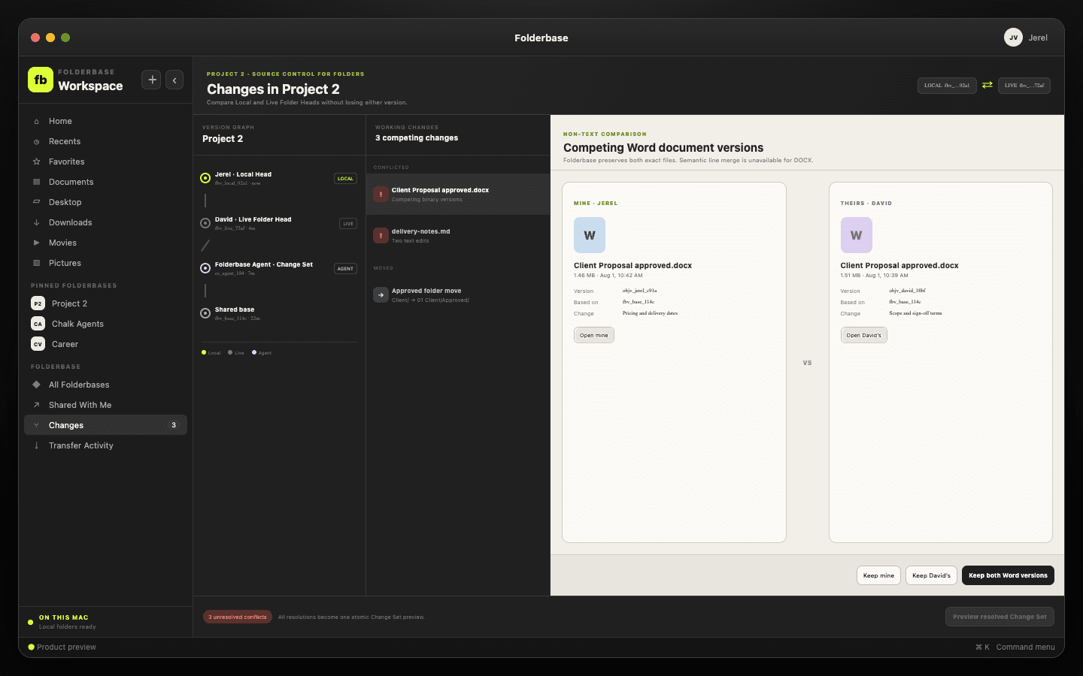
Task: Open Home in the sidebar
Action: pyautogui.click(x=105, y=121)
